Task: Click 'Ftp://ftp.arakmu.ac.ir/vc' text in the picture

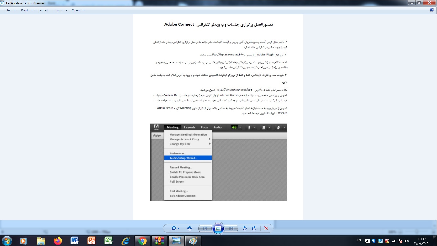Action: [x=229, y=55]
